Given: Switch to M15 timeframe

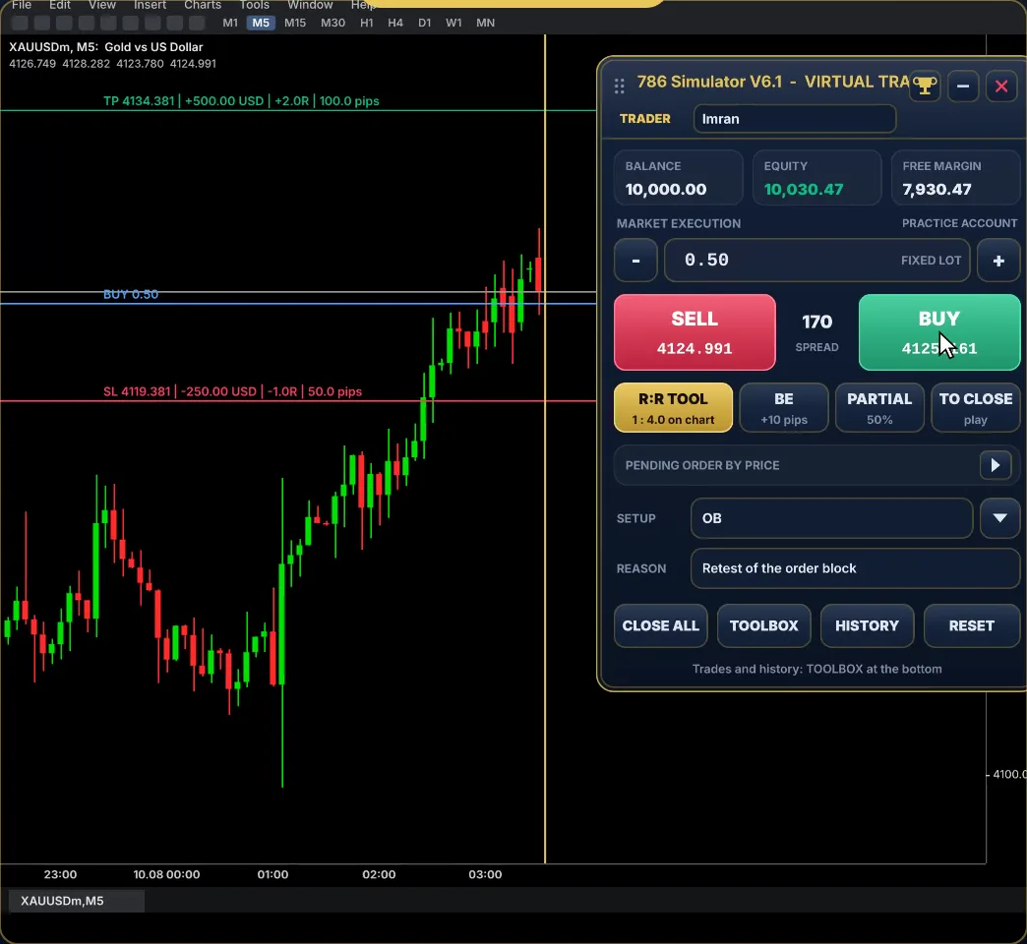Looking at the screenshot, I should click(x=295, y=23).
